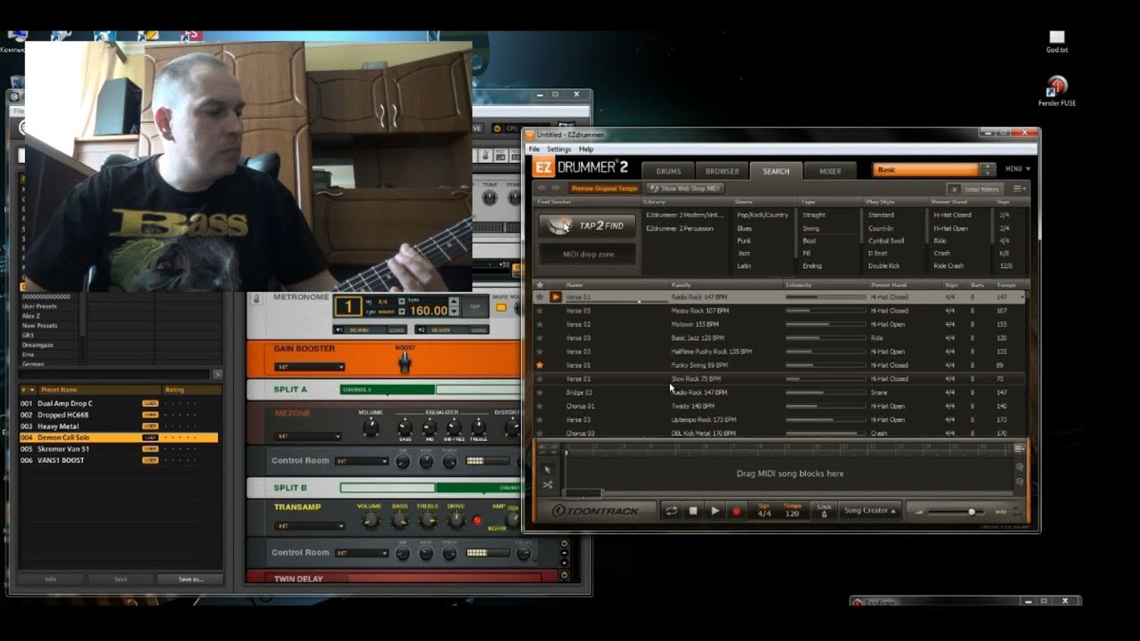Screen dimensions: 1140x641
Task: Click the loop button in EZdrummer transport
Action: point(672,511)
